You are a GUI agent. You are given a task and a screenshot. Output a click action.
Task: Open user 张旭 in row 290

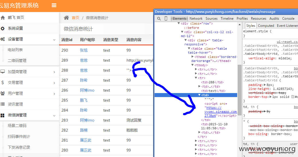[84, 50]
